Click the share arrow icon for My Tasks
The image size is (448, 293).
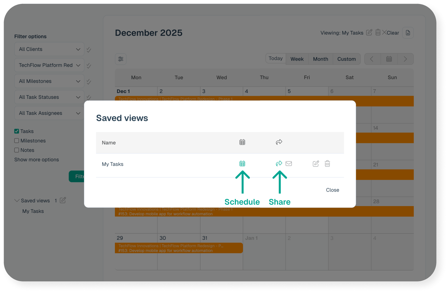pyautogui.click(x=279, y=164)
